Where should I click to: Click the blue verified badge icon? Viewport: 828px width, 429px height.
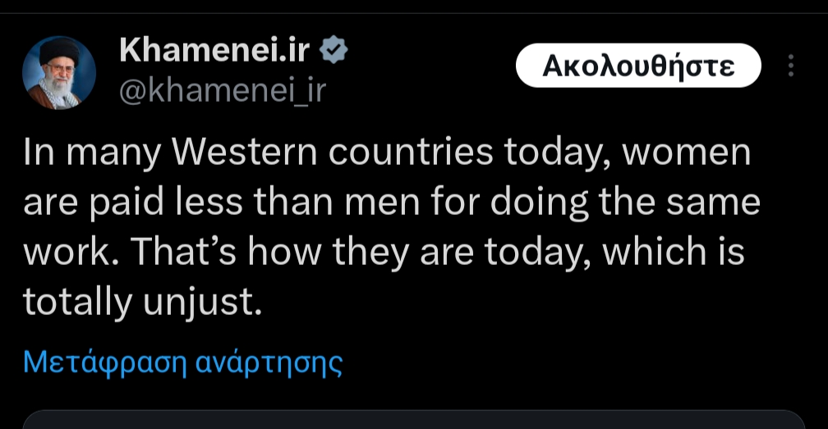pos(333,50)
